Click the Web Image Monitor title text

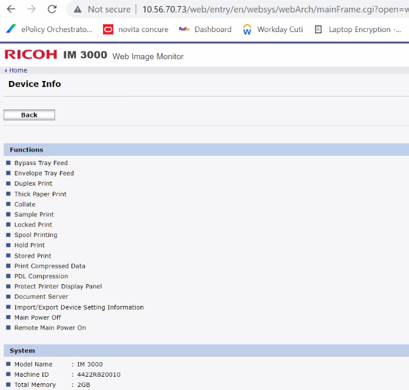[148, 56]
